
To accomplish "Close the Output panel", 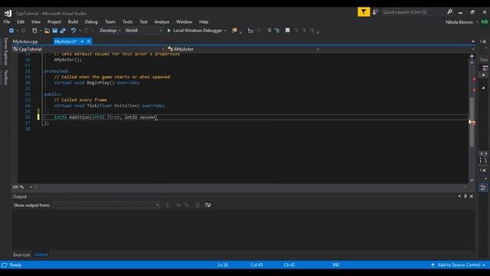I will tap(472, 196).
